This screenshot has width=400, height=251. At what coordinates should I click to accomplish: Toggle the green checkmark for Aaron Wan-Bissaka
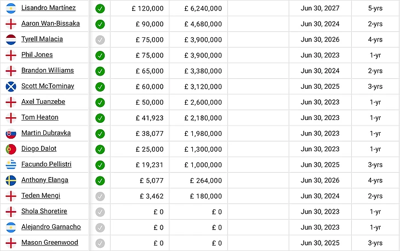(100, 24)
